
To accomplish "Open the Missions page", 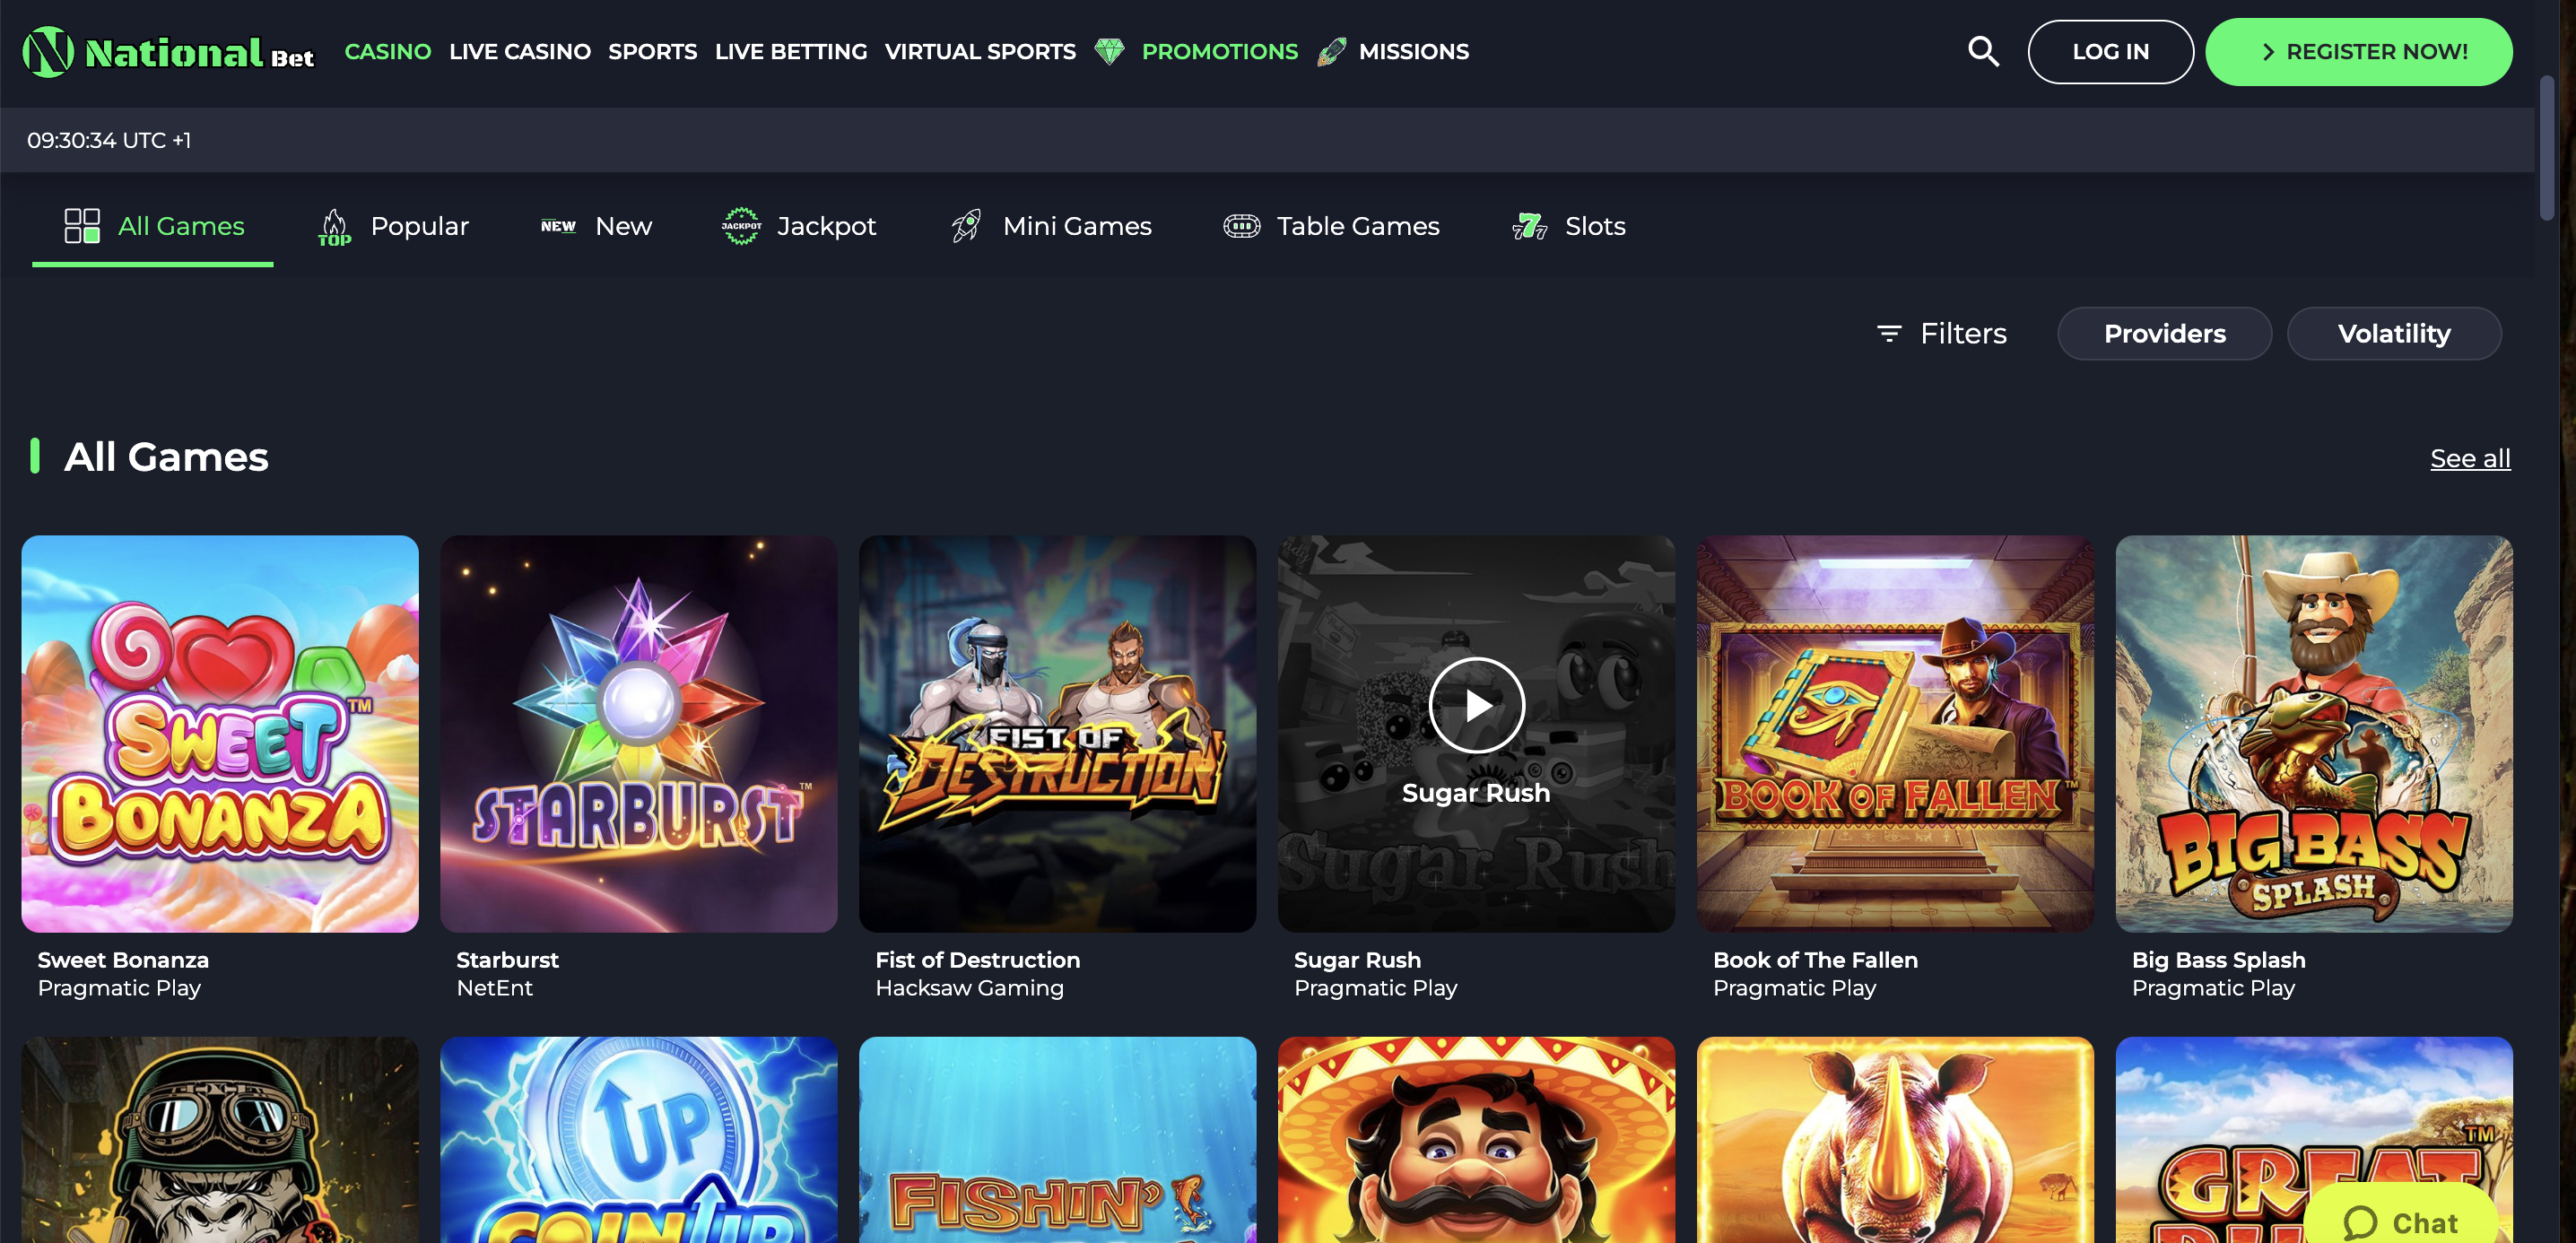I will click(x=1413, y=51).
